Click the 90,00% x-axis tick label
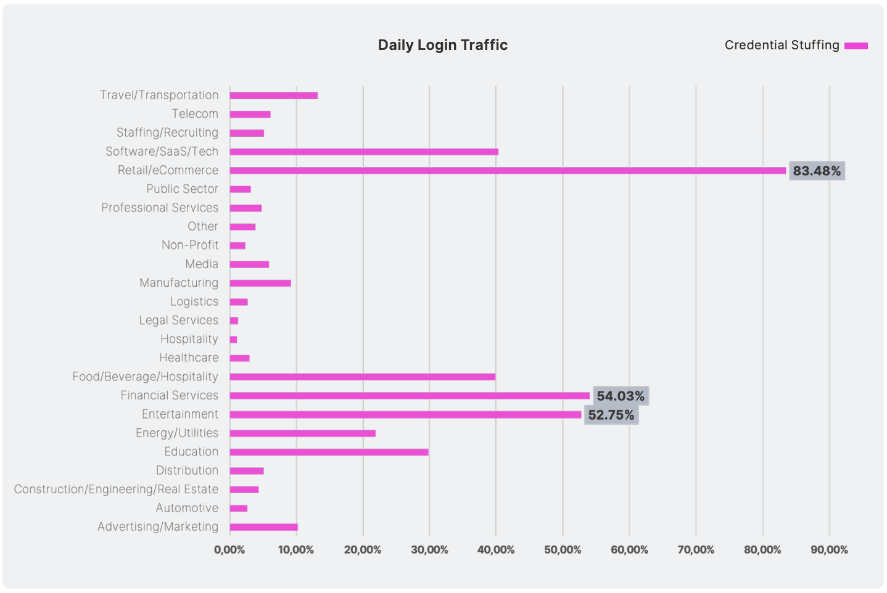Screen dimensions: 887x593 tap(829, 550)
